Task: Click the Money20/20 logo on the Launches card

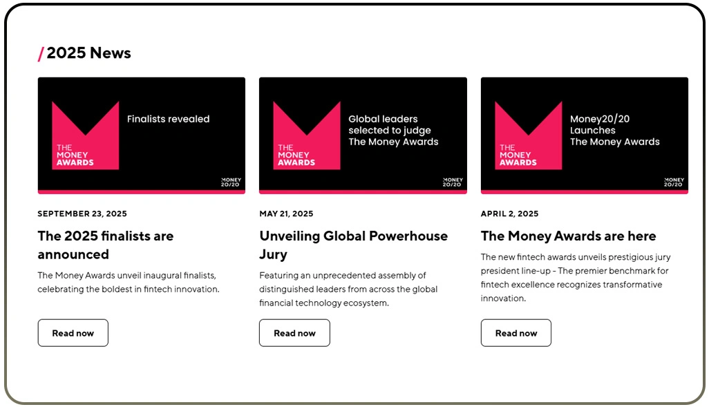Action: [x=674, y=181]
